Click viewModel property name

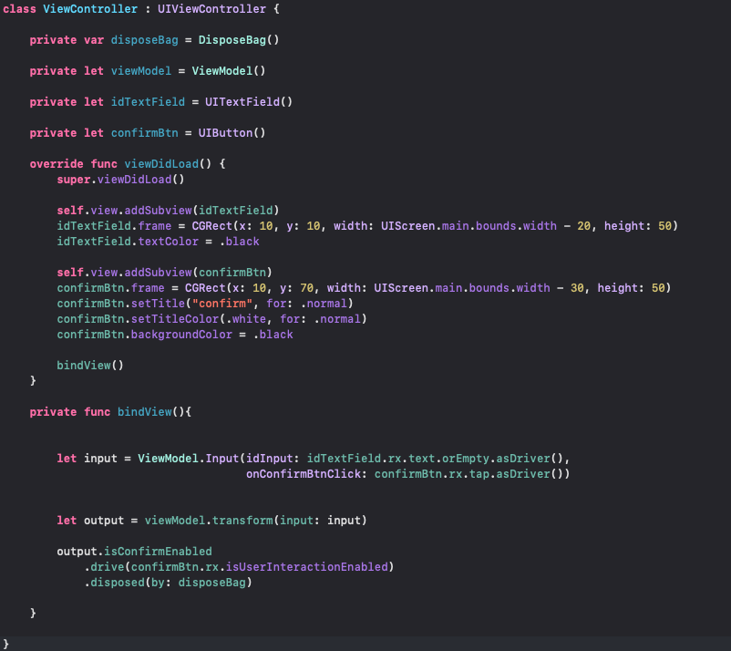coord(140,71)
